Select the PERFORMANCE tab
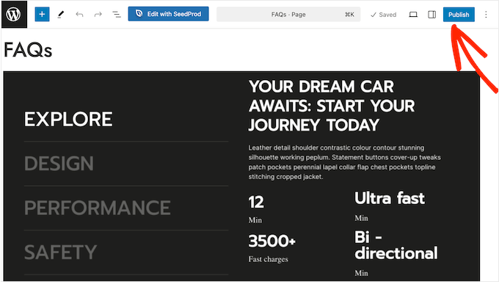 point(98,208)
